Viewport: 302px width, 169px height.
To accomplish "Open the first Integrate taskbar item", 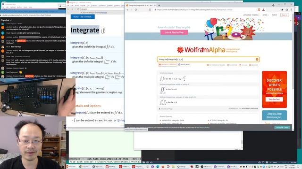I will click(x=72, y=167).
